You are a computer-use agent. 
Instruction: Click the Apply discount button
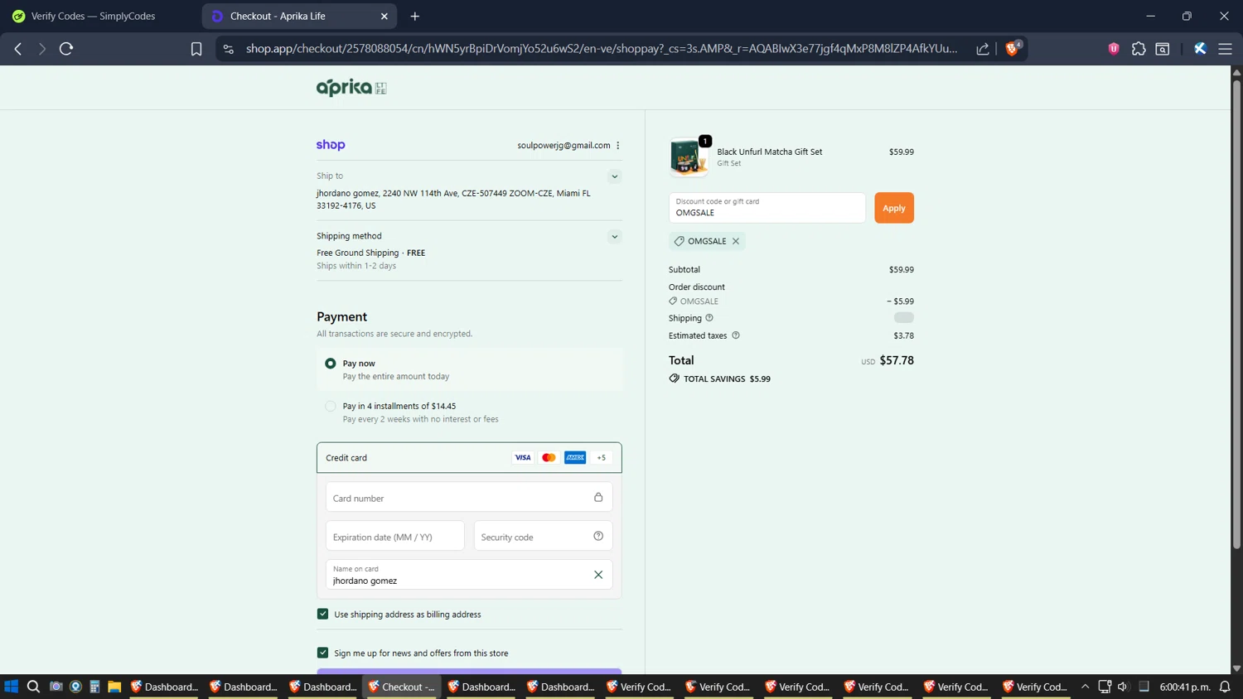[894, 208]
